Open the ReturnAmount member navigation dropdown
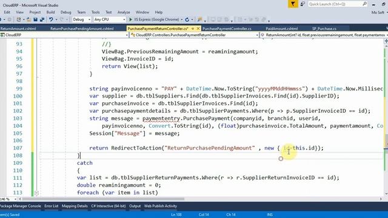Screen dimensions: 388x218 point(387,35)
